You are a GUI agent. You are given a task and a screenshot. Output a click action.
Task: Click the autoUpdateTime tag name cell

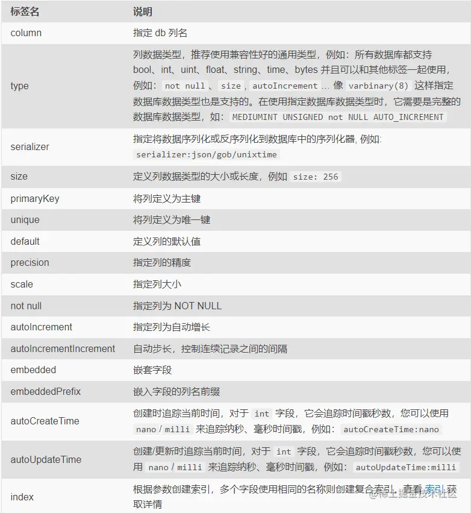[46, 459]
